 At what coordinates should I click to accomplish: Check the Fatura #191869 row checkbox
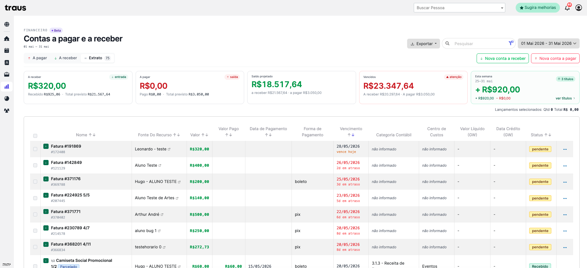click(x=35, y=149)
